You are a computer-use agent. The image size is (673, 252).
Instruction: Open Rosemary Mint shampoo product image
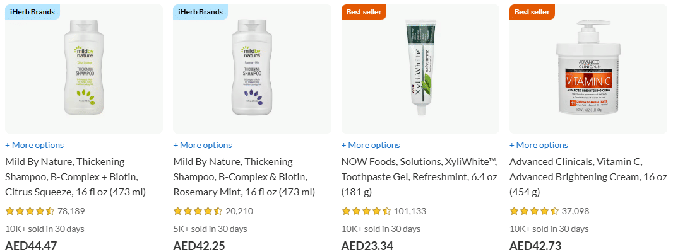click(x=252, y=68)
